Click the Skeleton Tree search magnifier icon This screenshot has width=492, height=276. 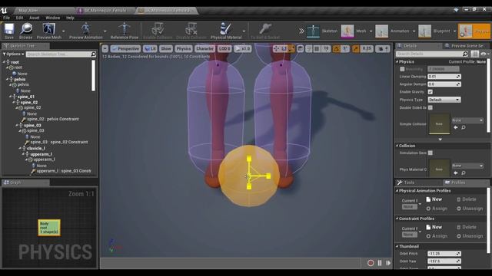click(93, 54)
